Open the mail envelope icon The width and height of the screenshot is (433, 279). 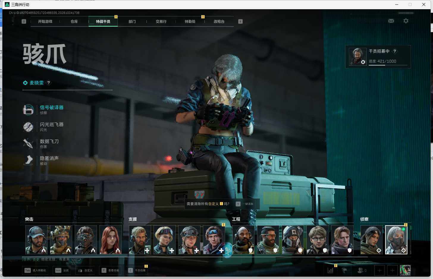click(391, 21)
